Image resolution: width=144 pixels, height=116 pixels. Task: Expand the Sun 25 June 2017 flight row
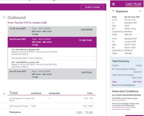pyautogui.click(x=52, y=74)
